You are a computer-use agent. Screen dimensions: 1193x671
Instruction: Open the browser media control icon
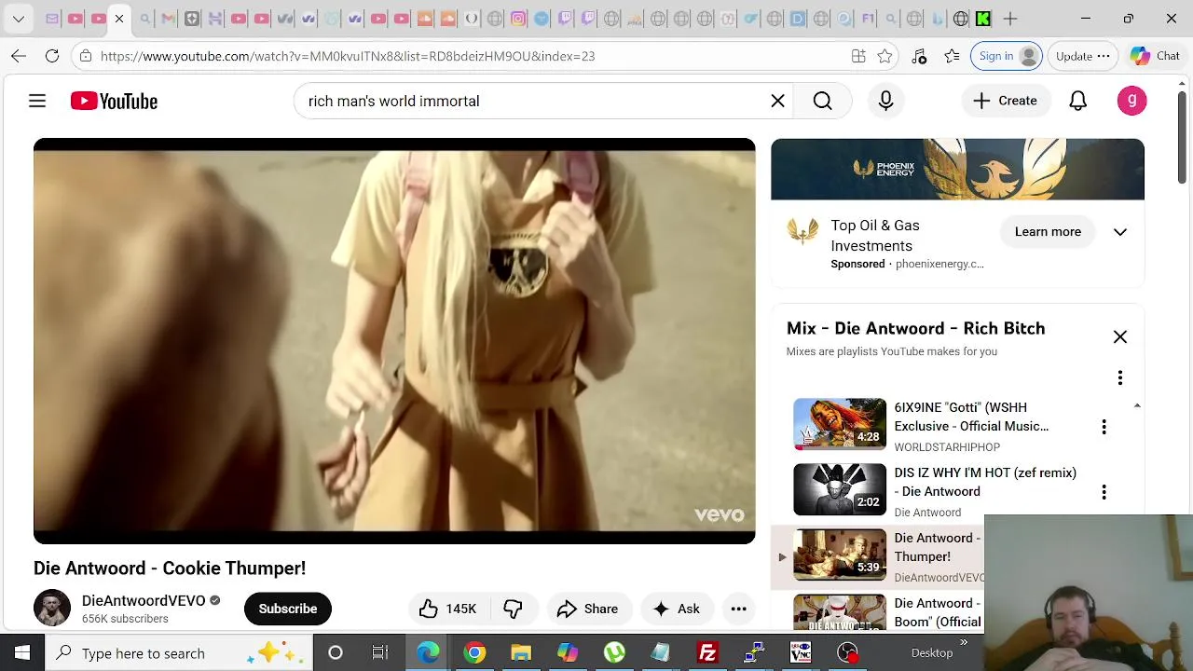(919, 56)
